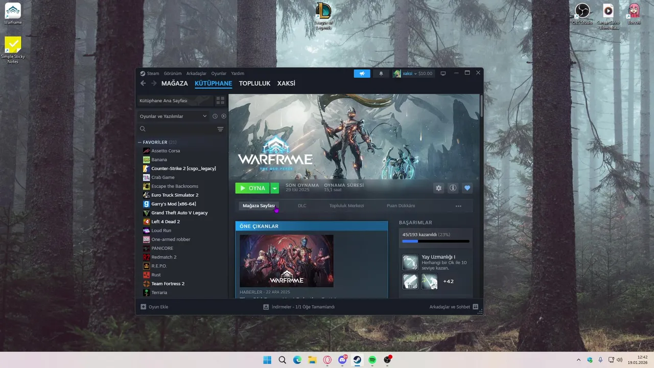Switch to the TOPLULUK tab
The height and width of the screenshot is (368, 654).
tap(254, 83)
